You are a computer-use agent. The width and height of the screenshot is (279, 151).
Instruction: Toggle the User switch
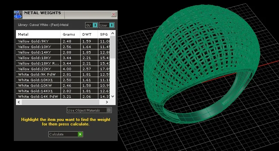click(107, 25)
